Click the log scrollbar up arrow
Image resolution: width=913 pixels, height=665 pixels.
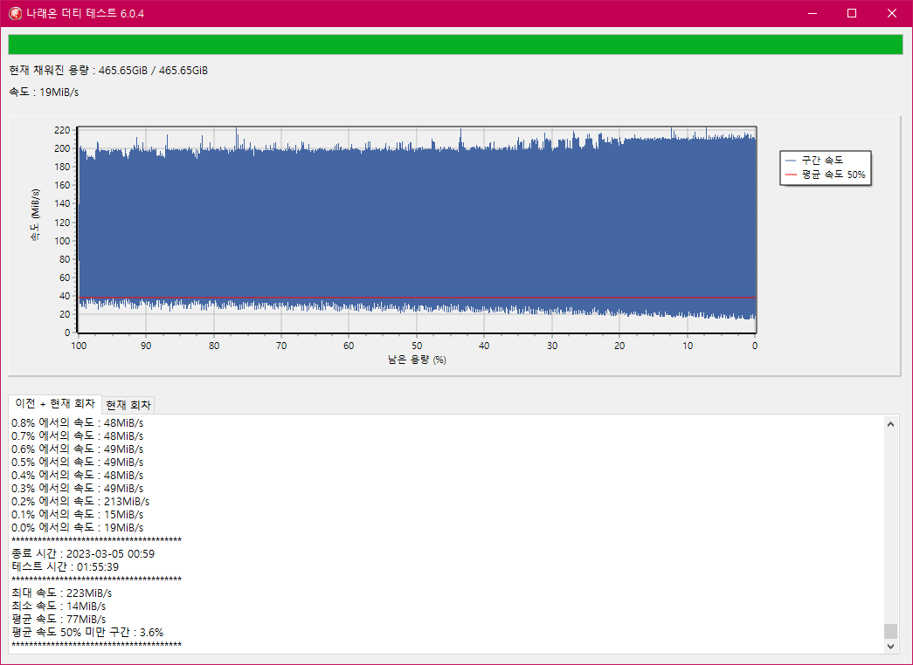[x=890, y=424]
